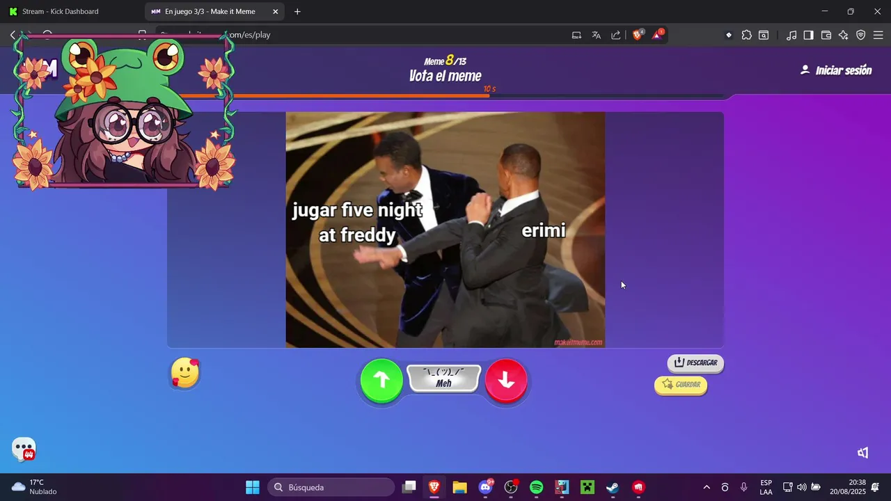This screenshot has width=891, height=501.
Task: Open Minecraft creeper taskbar icon
Action: pyautogui.click(x=588, y=487)
